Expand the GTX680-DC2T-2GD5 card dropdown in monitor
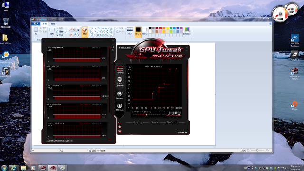This screenshot has width=304, height=171. [x=60, y=141]
